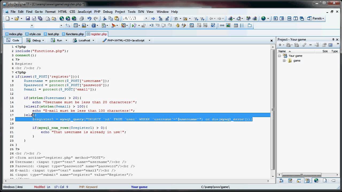The width and height of the screenshot is (342, 192).
Task: Insert an image using the picture icon
Action: 228,25
